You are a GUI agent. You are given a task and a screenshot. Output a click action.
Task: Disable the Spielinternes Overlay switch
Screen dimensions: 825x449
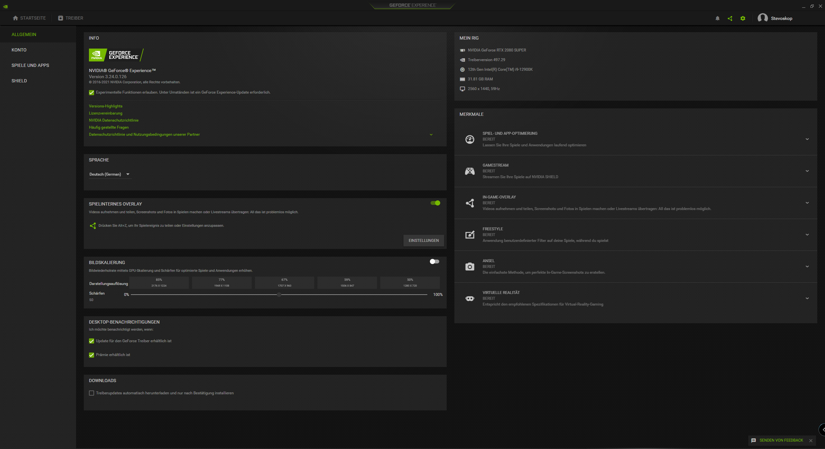[x=435, y=203]
